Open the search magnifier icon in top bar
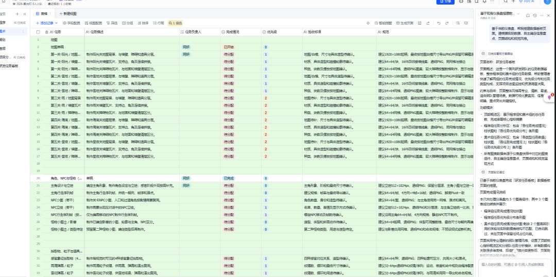This screenshot has height=277, width=556. pyautogui.click(x=506, y=2)
